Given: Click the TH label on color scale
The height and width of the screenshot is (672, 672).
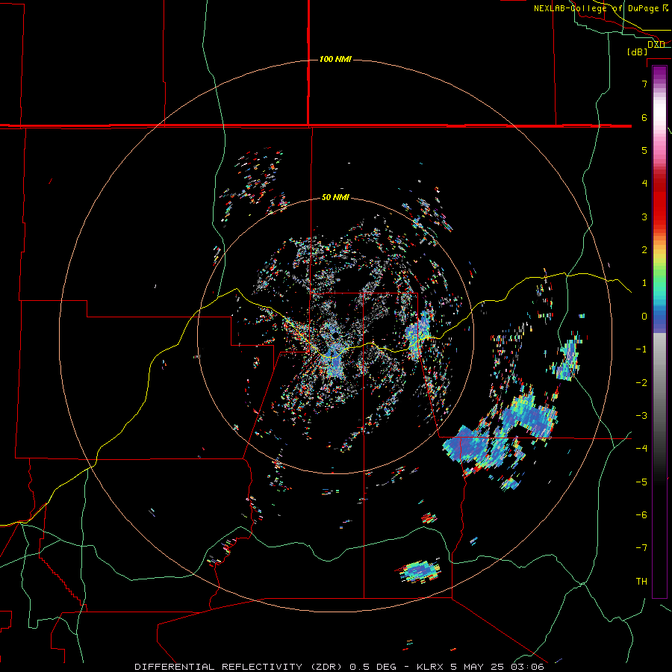Looking at the screenshot, I should (641, 582).
